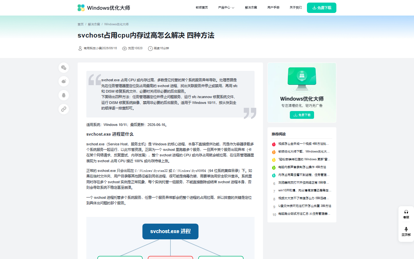The image size is (414, 259).
Task: Click the red flame rank 1 icon
Action: 274,144
